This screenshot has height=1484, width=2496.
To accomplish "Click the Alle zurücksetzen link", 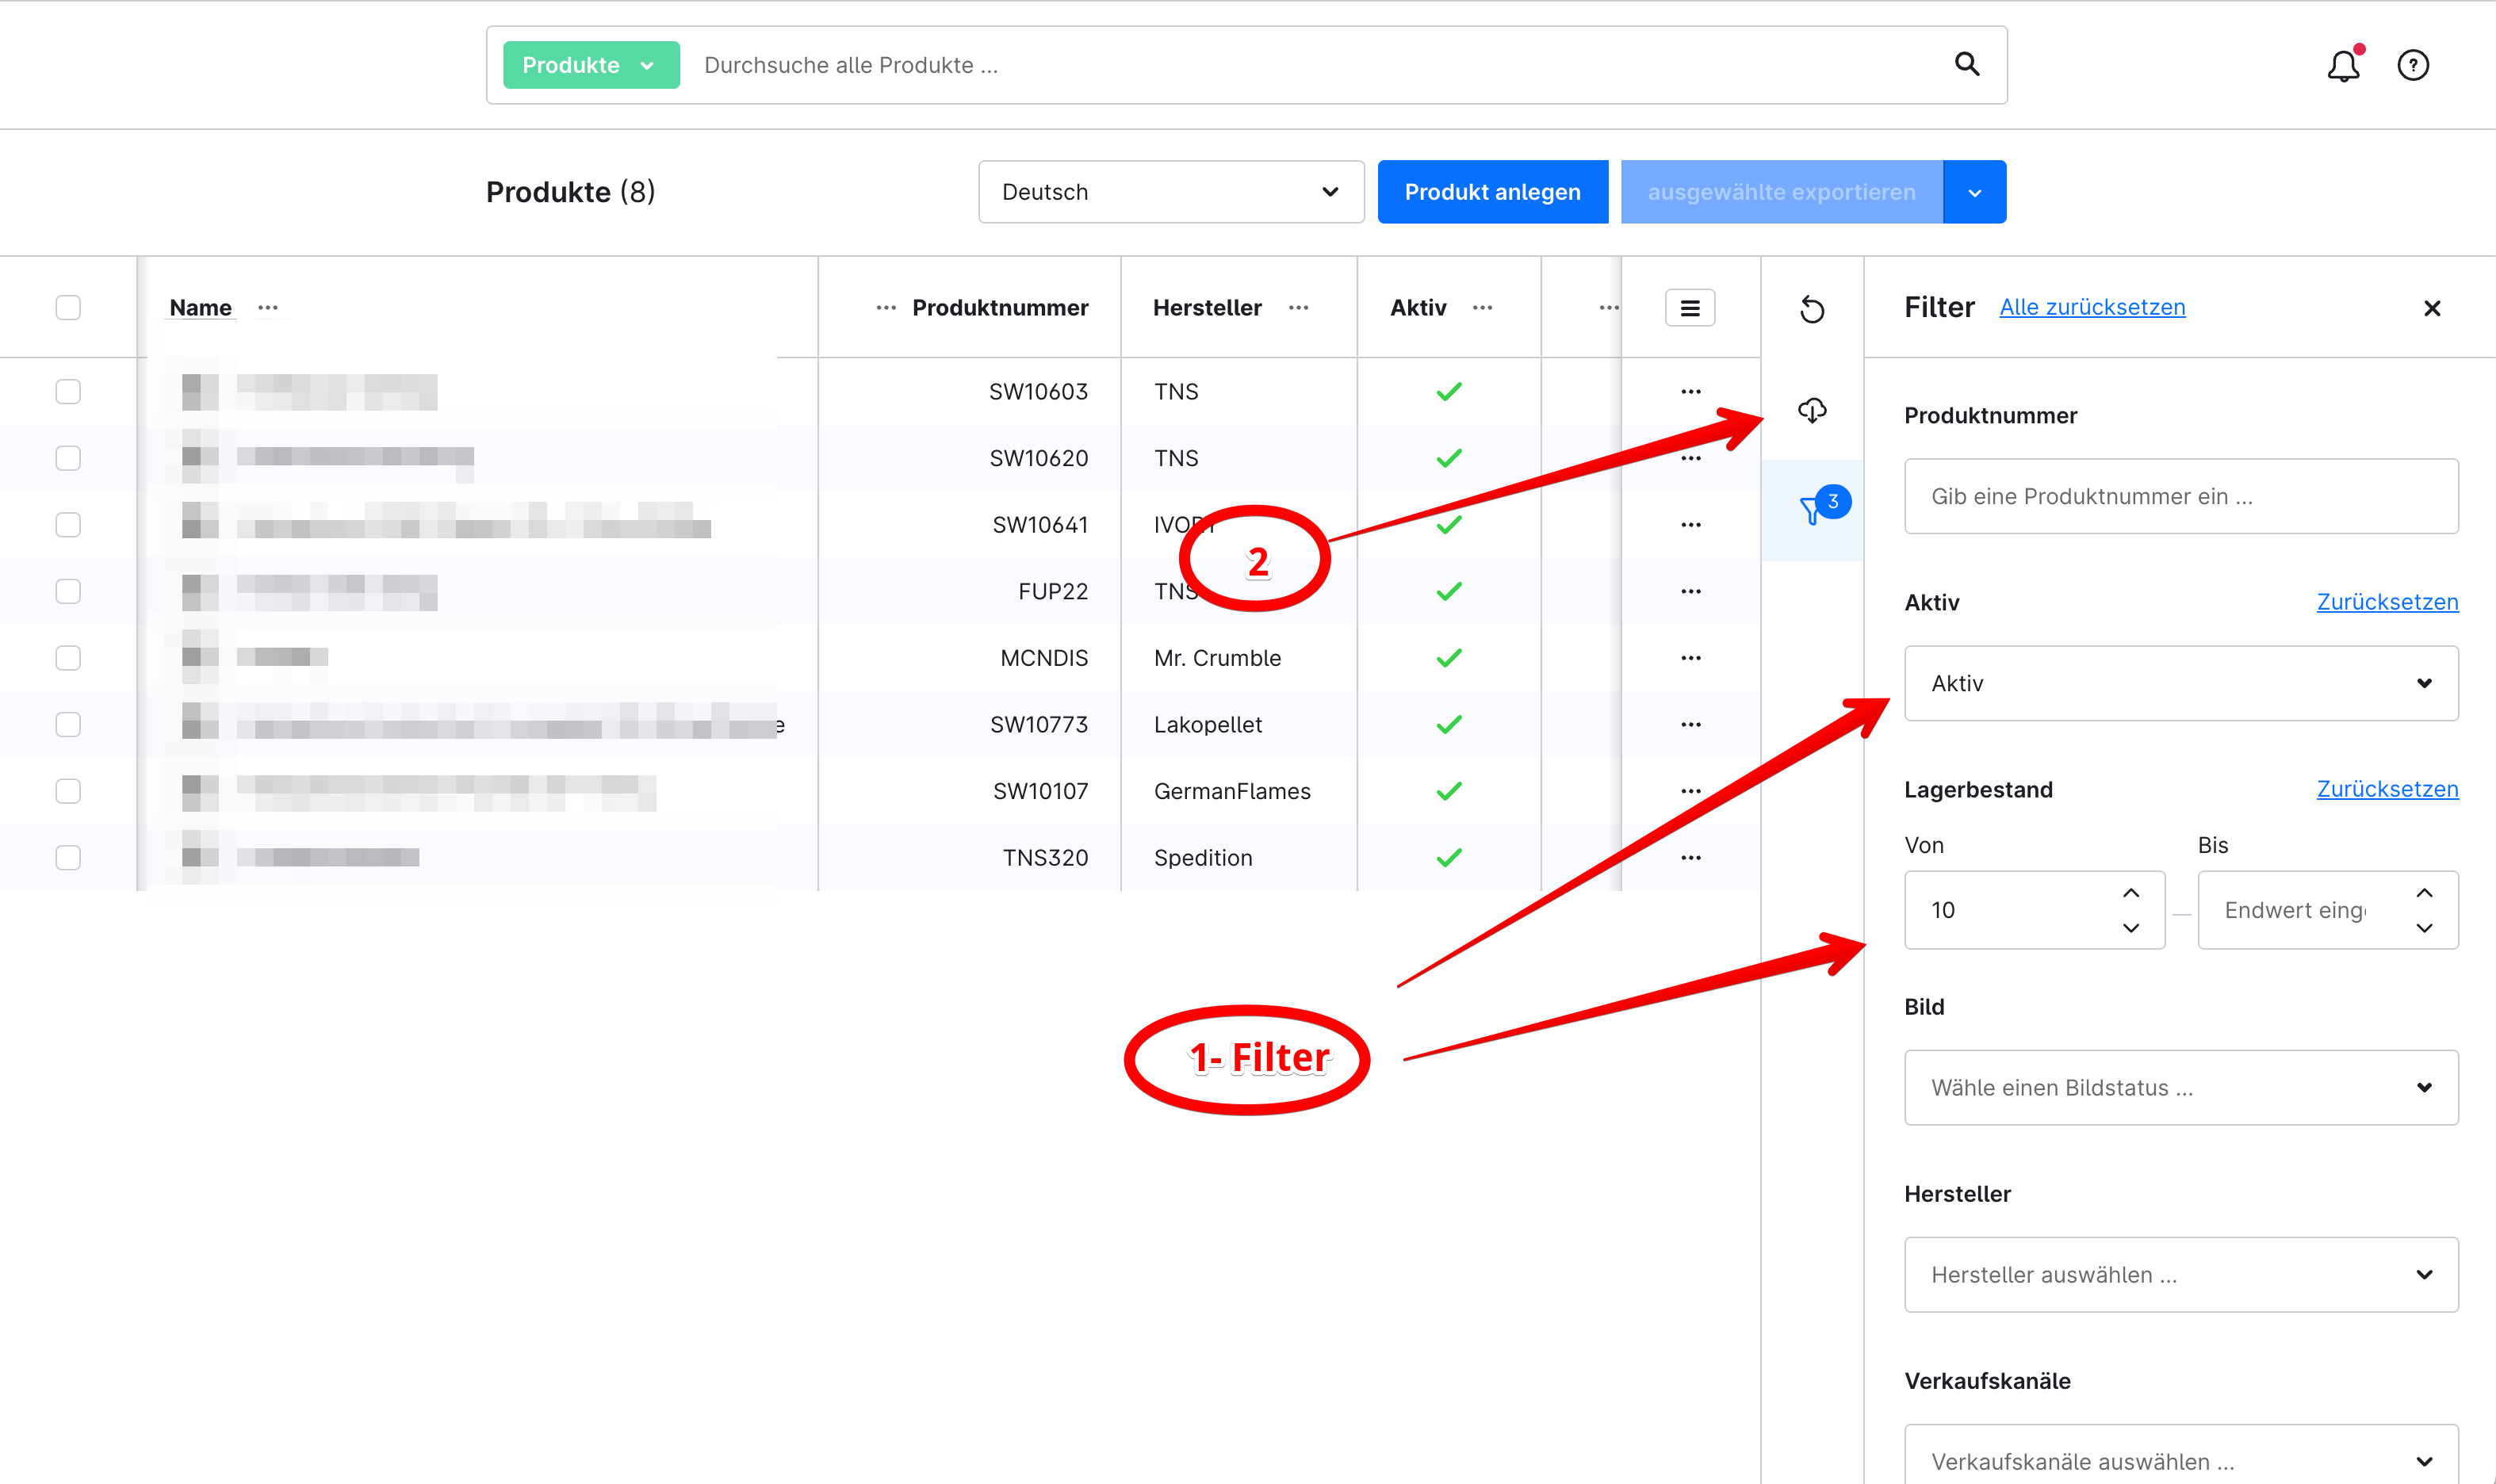I will (x=2092, y=307).
